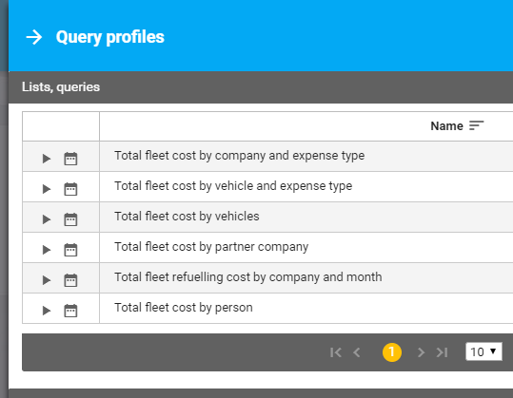Run the 'Total fleet cost by vehicles' query
513x398 pixels.
coord(47,219)
